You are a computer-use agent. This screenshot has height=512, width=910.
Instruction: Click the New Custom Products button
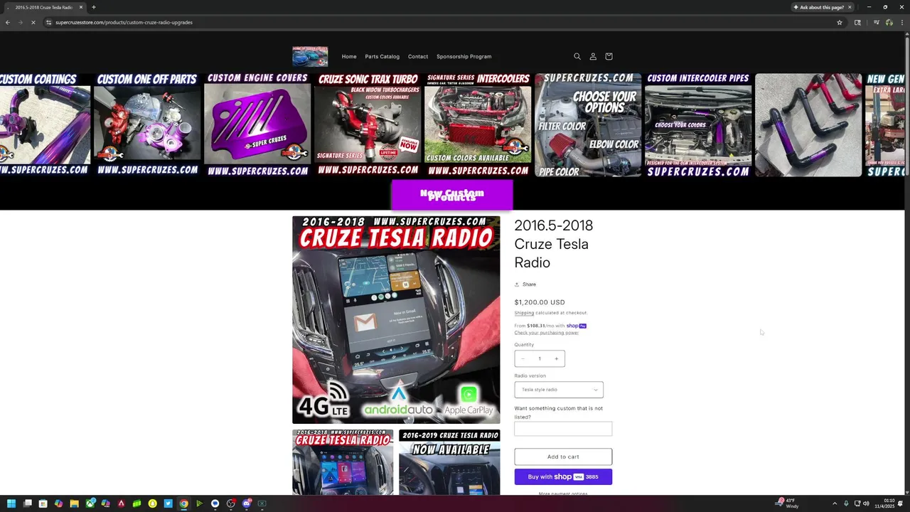[452, 195]
